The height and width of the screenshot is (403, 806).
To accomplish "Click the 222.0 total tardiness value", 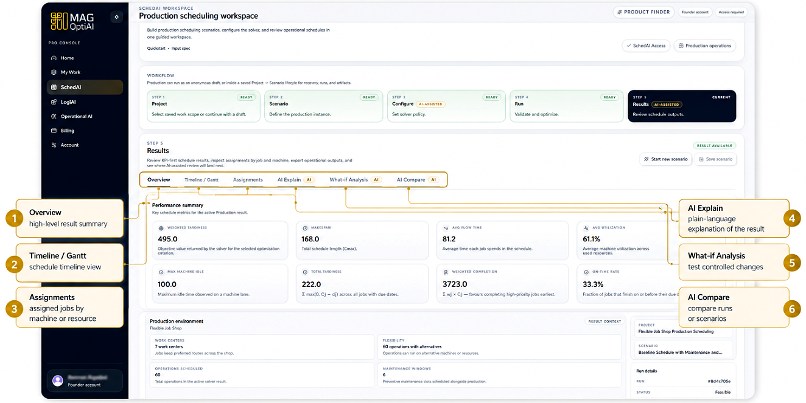I will coord(311,284).
